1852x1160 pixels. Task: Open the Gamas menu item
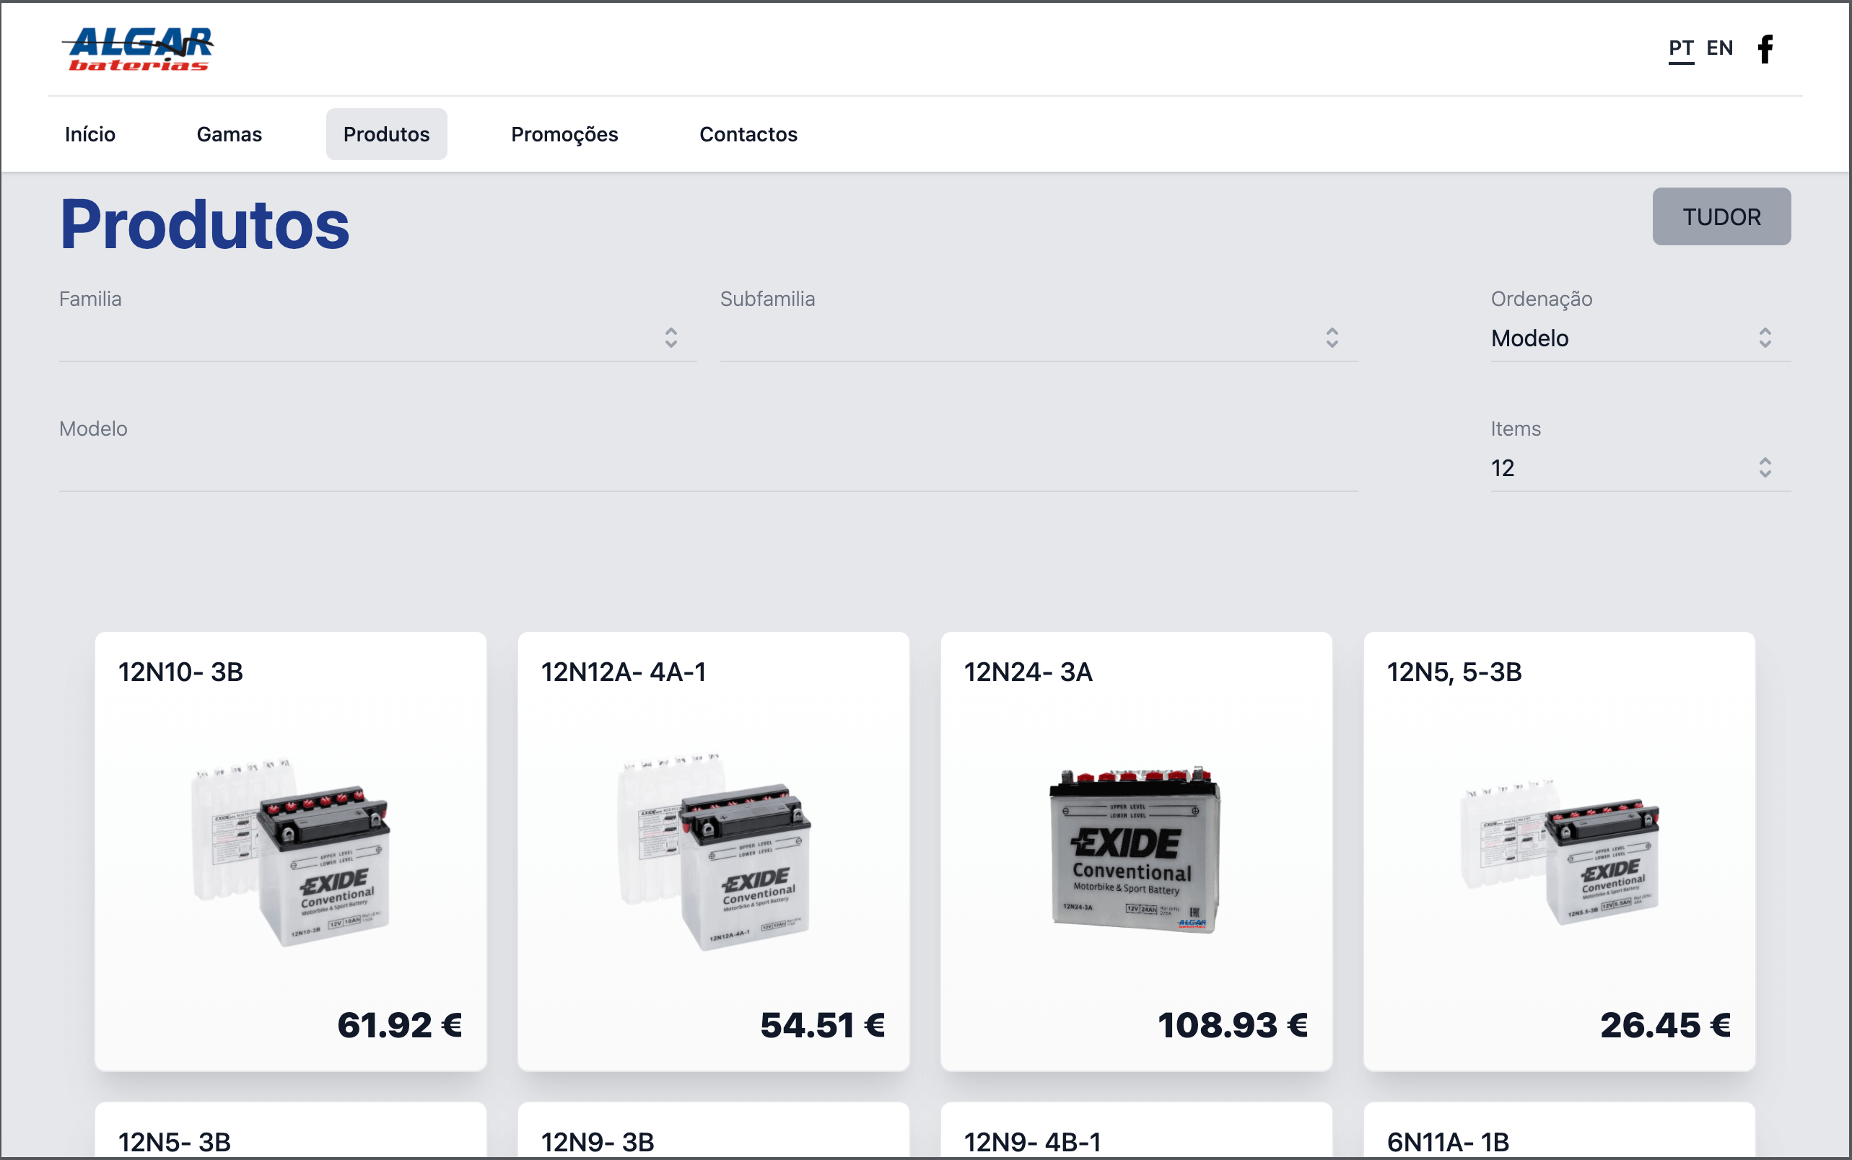click(230, 134)
